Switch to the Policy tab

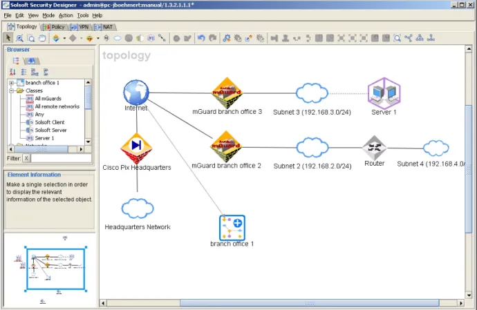click(54, 27)
